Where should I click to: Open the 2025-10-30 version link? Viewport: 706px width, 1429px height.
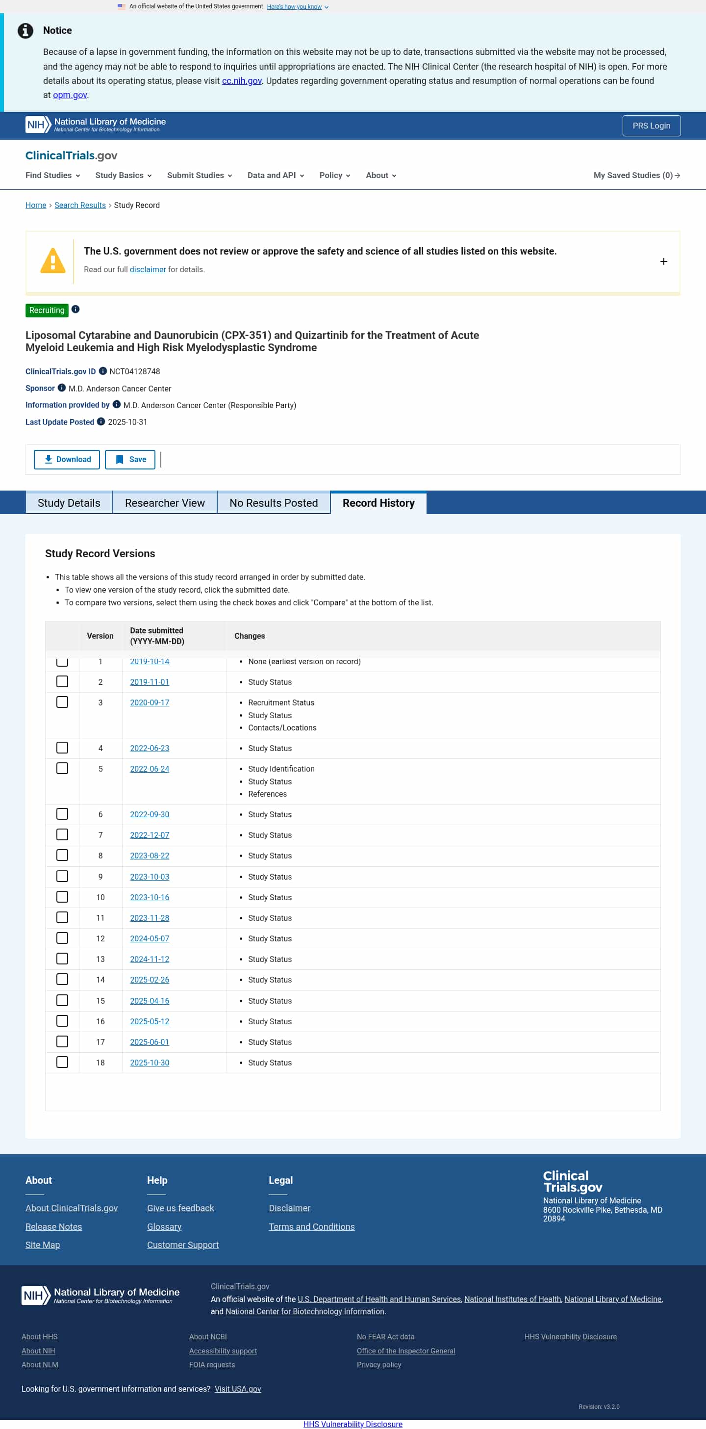[x=149, y=1063]
